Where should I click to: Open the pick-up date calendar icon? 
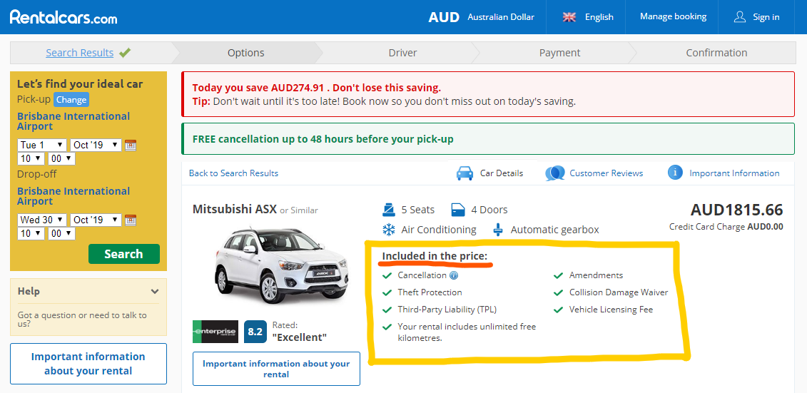click(x=130, y=145)
